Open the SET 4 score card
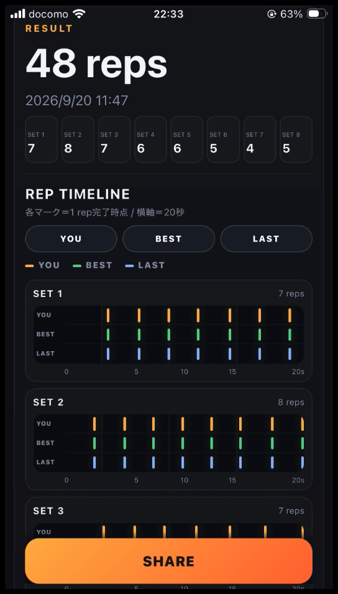Image resolution: width=338 pixels, height=594 pixels. [150, 139]
